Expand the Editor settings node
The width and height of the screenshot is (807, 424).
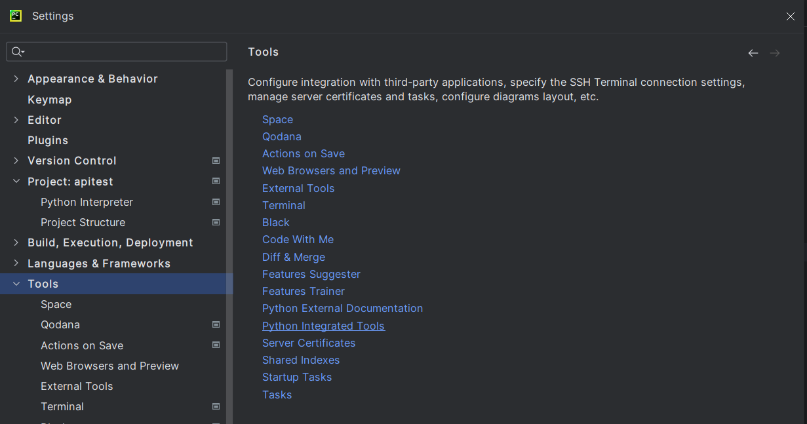point(16,120)
